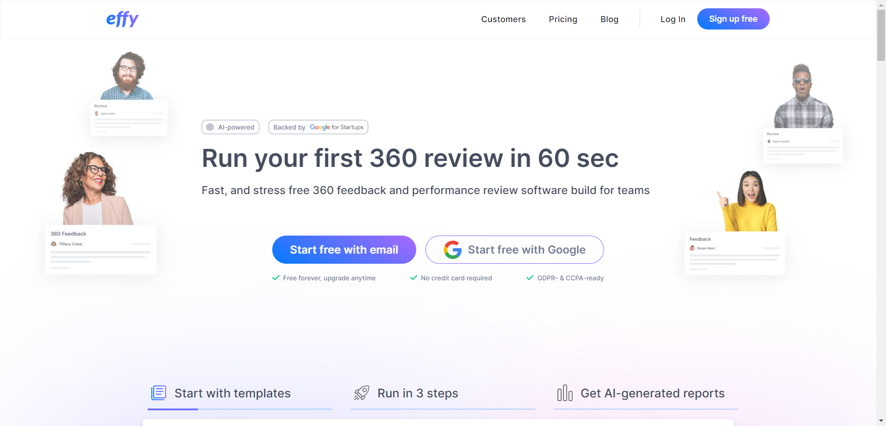Click Start free with email
886x426 pixels.
tap(344, 249)
